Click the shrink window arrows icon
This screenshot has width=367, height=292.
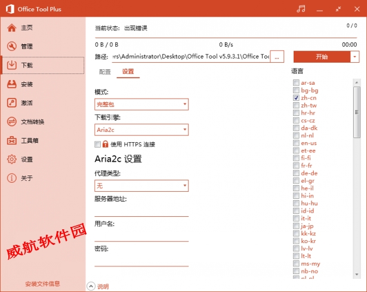pyautogui.click(x=338, y=9)
